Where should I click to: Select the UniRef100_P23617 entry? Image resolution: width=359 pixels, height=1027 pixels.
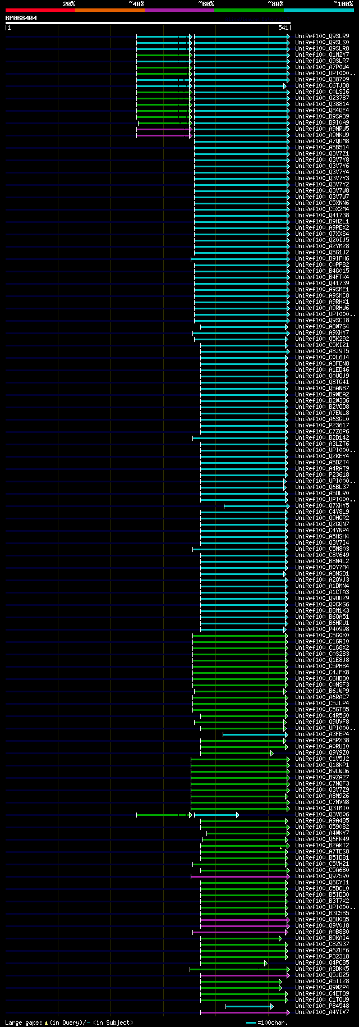(322, 426)
